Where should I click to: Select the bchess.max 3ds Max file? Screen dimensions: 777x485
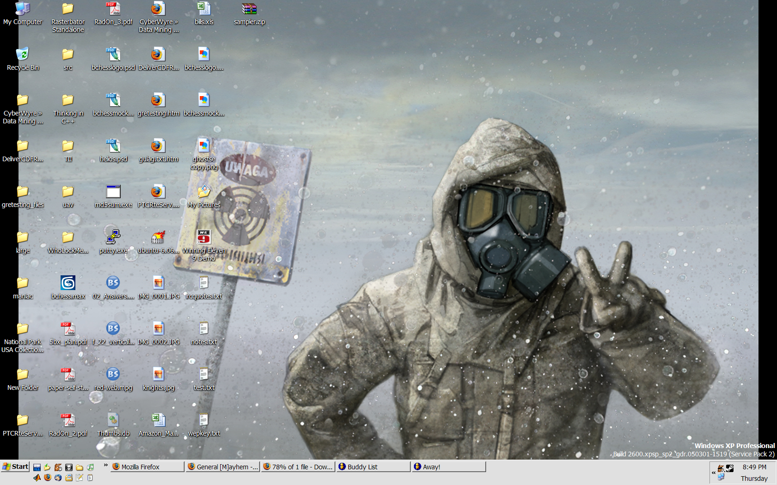pos(68,288)
